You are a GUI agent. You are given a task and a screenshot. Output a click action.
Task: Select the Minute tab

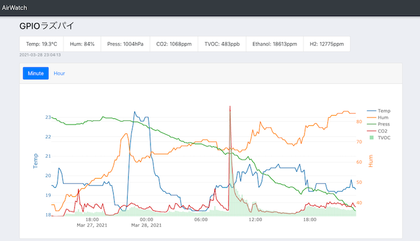[36, 73]
